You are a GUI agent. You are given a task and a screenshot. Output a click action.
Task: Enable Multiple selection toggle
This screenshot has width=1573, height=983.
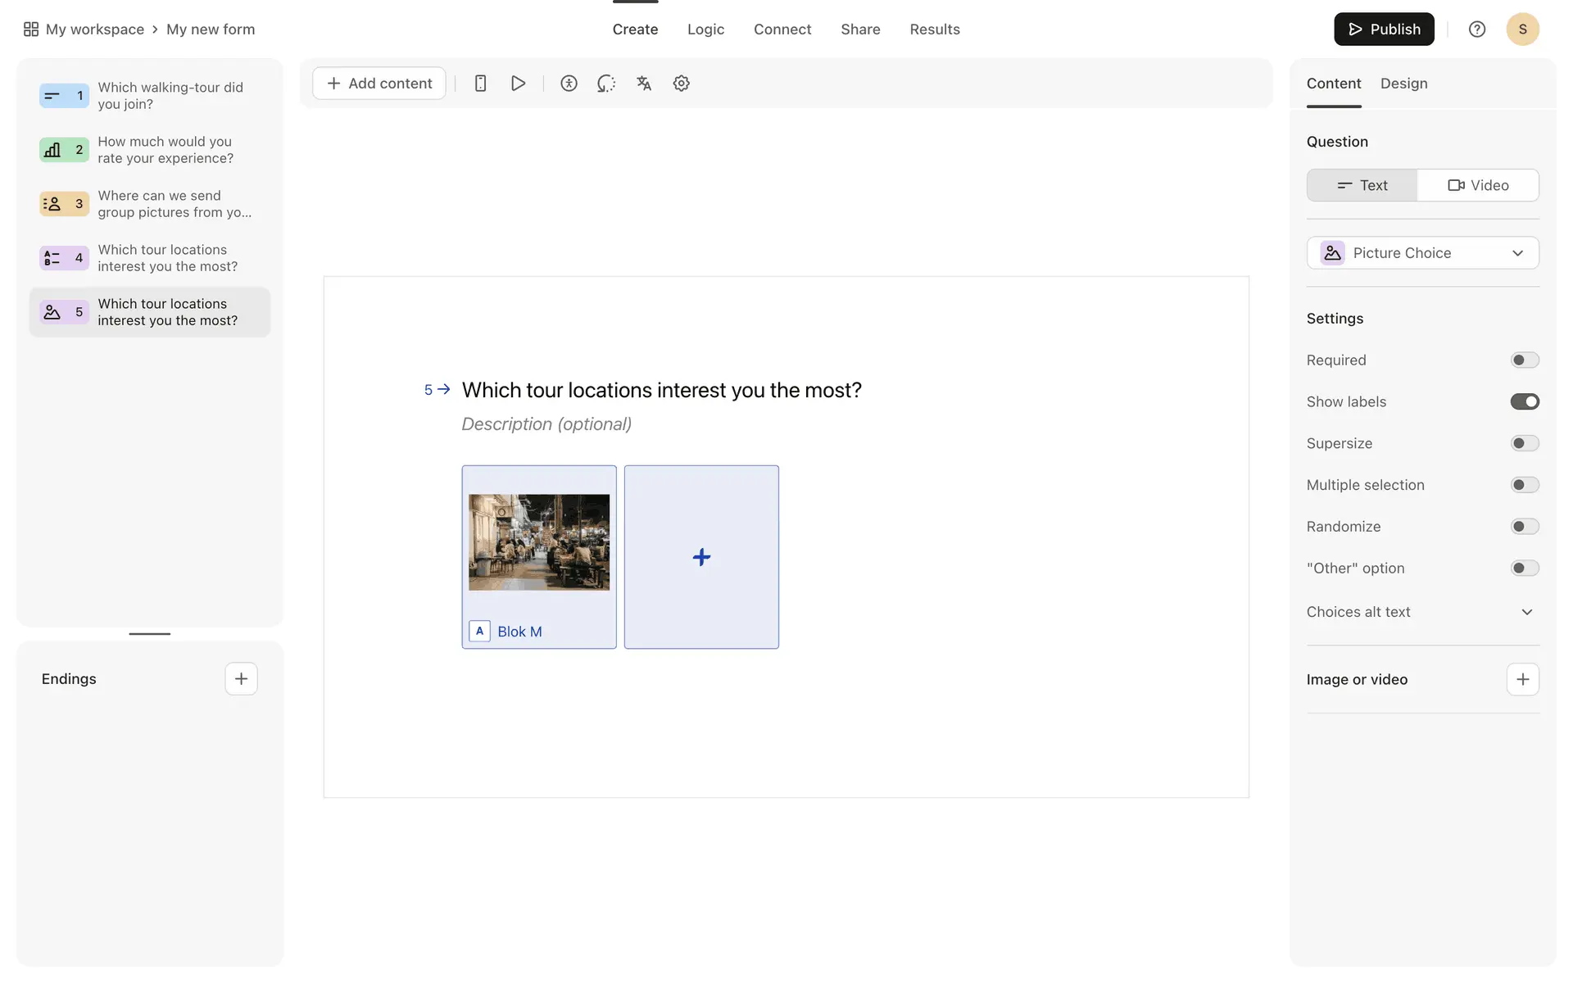click(x=1524, y=485)
